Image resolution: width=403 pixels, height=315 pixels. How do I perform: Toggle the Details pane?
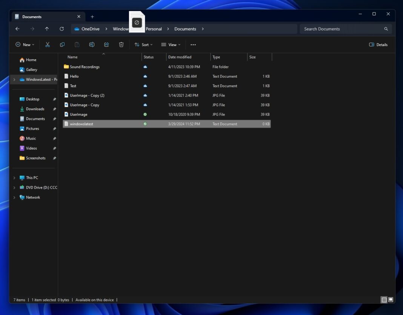point(378,45)
